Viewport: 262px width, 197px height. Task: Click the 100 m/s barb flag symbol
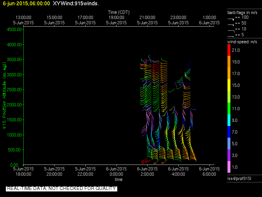(x=231, y=19)
